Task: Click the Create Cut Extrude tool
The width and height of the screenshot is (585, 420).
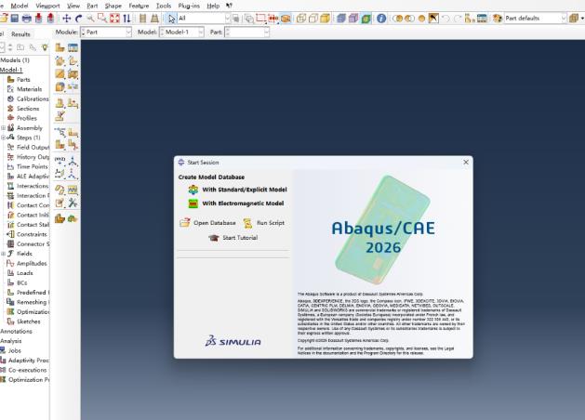Action: pyautogui.click(x=73, y=73)
